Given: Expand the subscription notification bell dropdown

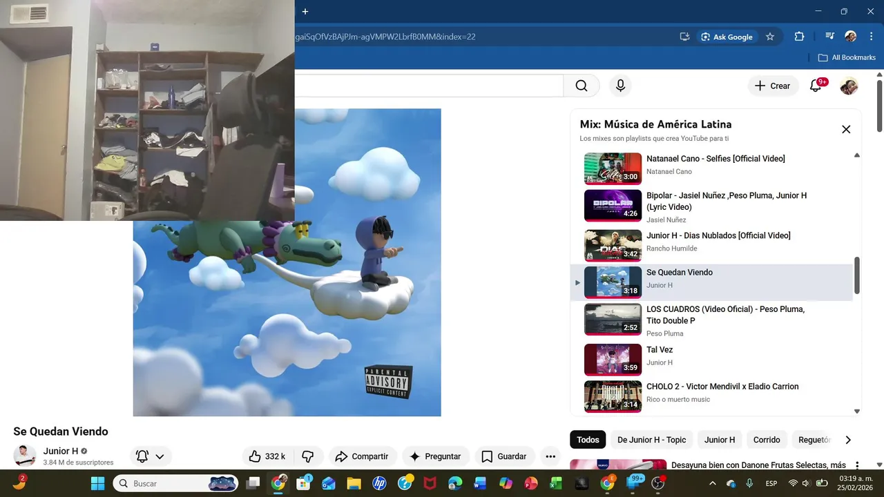Looking at the screenshot, I should 151,456.
